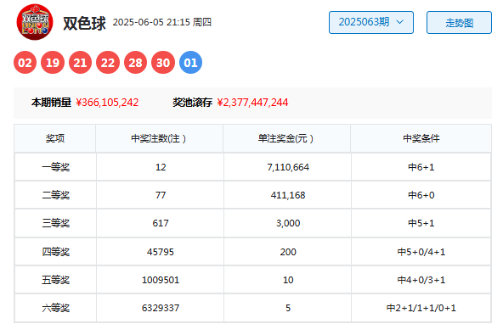The width and height of the screenshot is (503, 335).
Task: Open the 走势图 trend chart
Action: click(x=459, y=22)
